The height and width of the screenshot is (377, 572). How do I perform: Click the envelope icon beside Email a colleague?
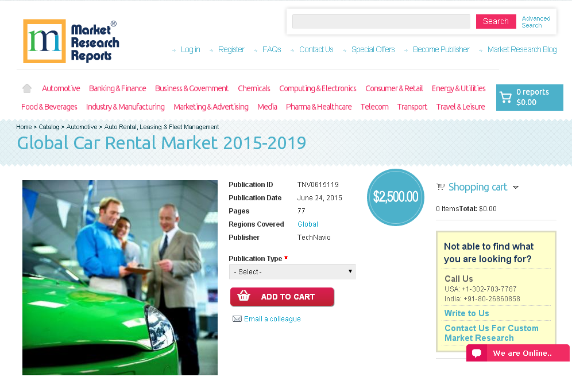[x=237, y=318]
